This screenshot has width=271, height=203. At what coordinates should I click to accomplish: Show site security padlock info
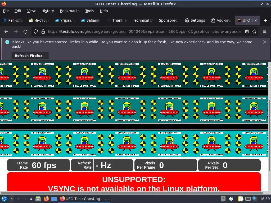click(43, 32)
